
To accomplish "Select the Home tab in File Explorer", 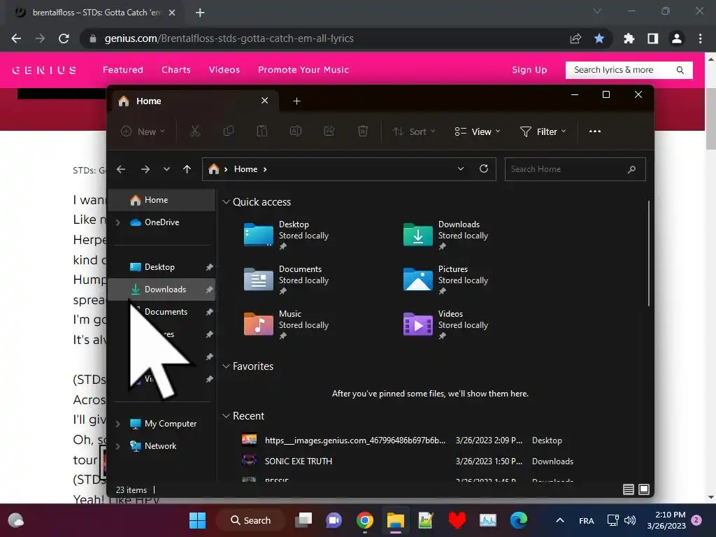I will (194, 101).
